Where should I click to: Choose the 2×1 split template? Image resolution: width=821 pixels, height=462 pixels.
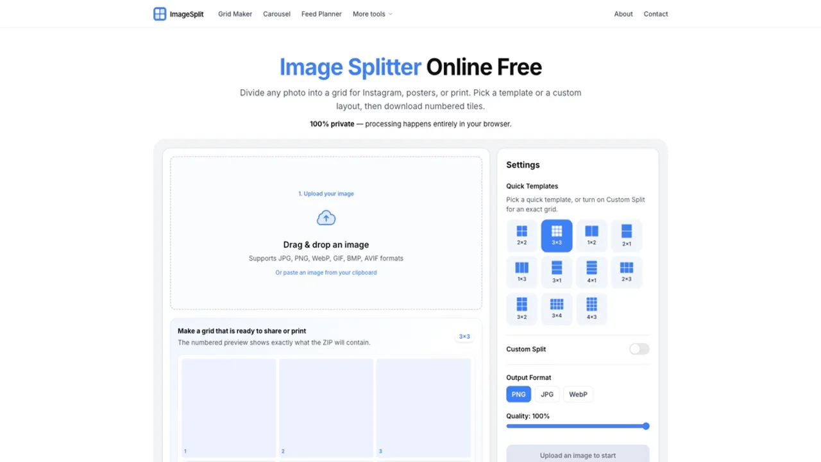[x=627, y=235]
